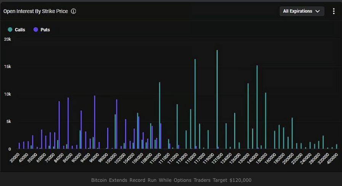
Task: Open the info icon beside the chart title
Action: point(74,11)
